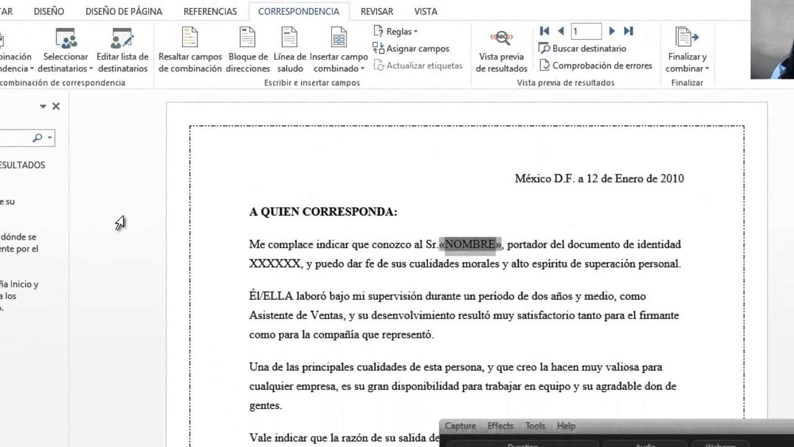
Task: Go to last record arrow
Action: [x=628, y=31]
